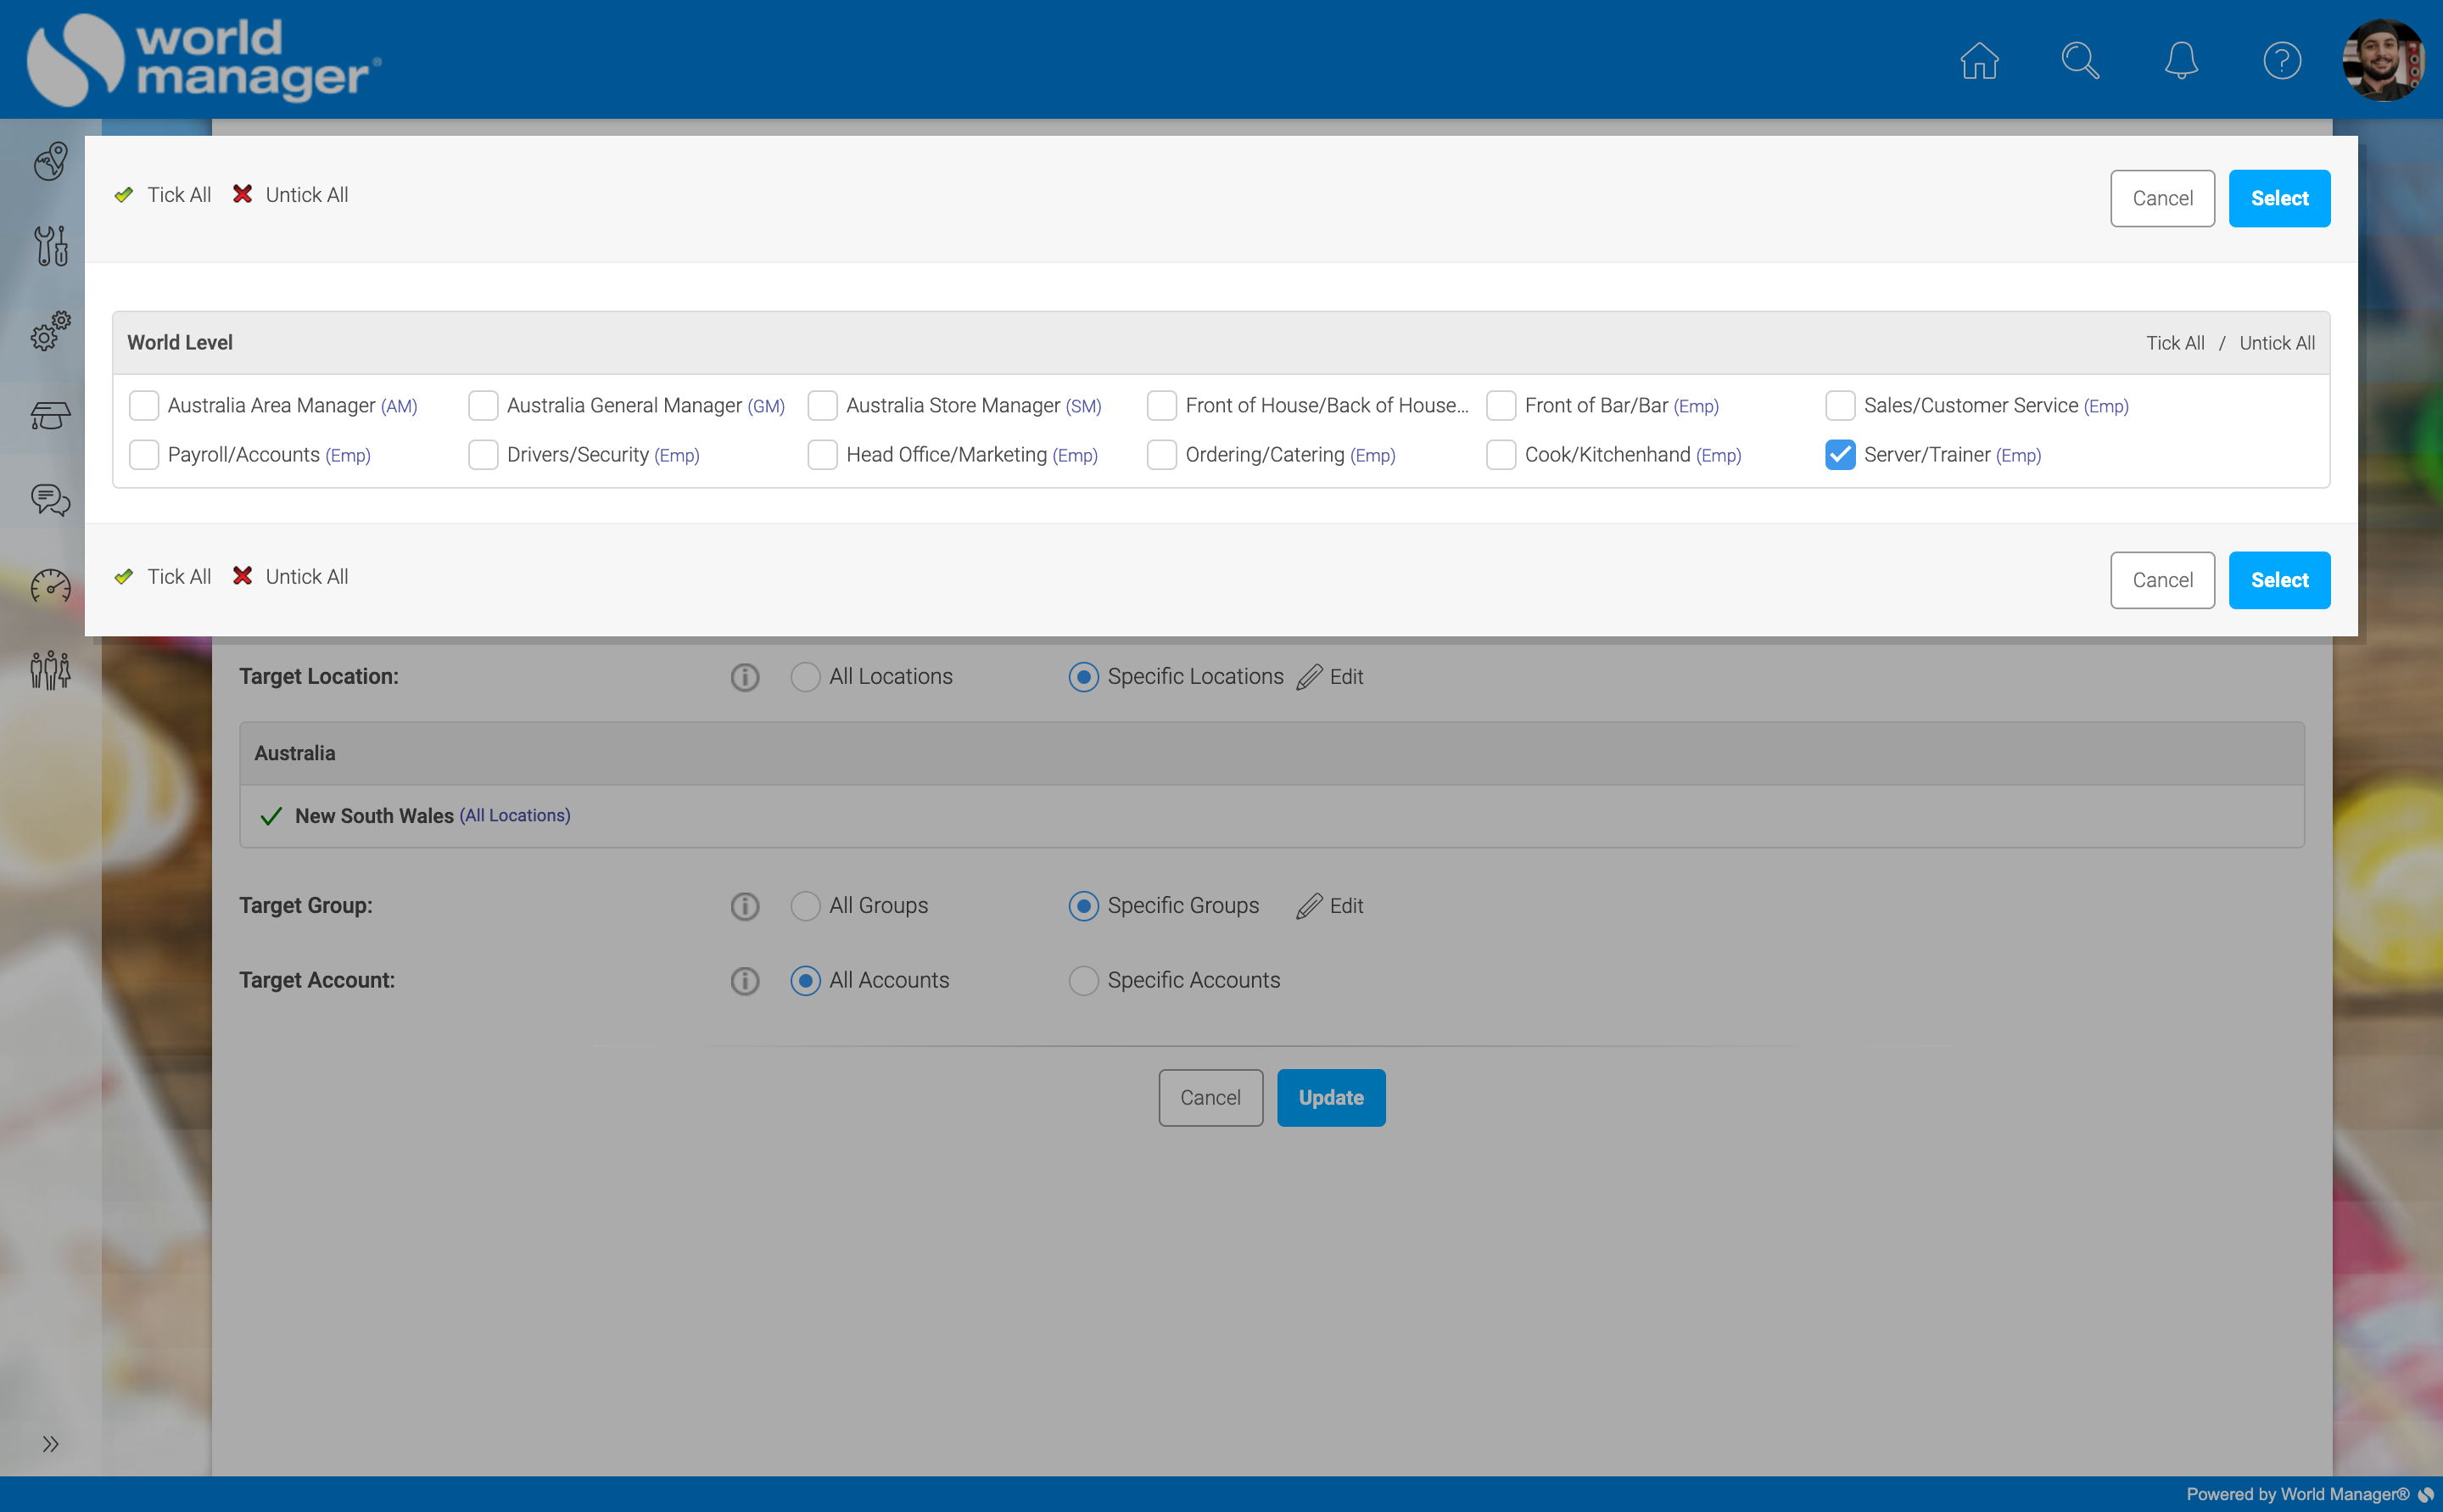This screenshot has height=1512, width=2443.
Task: Open the notifications bell
Action: coord(2180,61)
